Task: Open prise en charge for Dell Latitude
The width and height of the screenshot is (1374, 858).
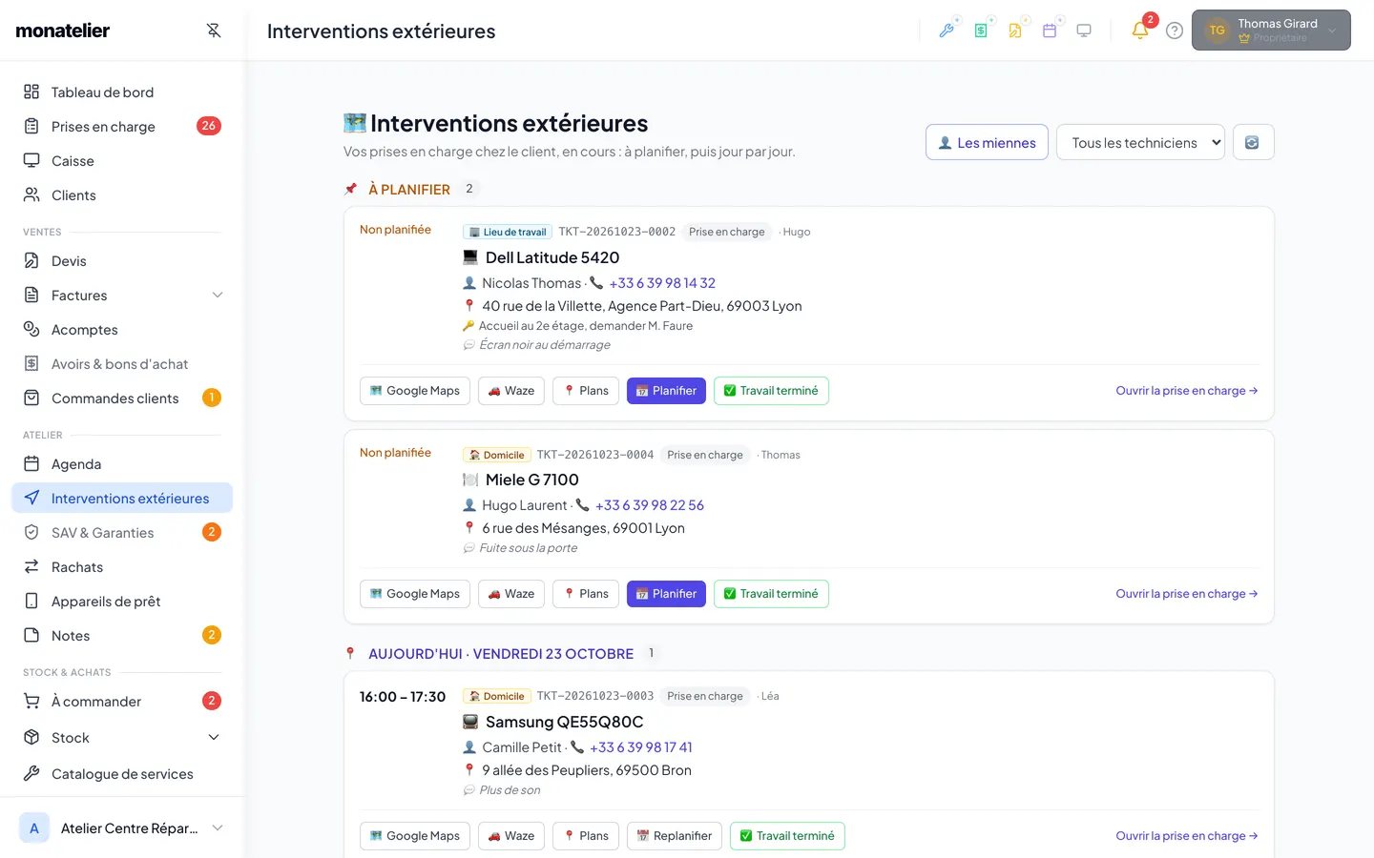Action: 1187,391
